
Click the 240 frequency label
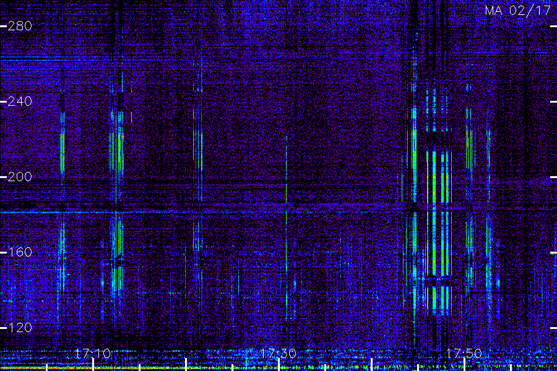[x=20, y=101]
